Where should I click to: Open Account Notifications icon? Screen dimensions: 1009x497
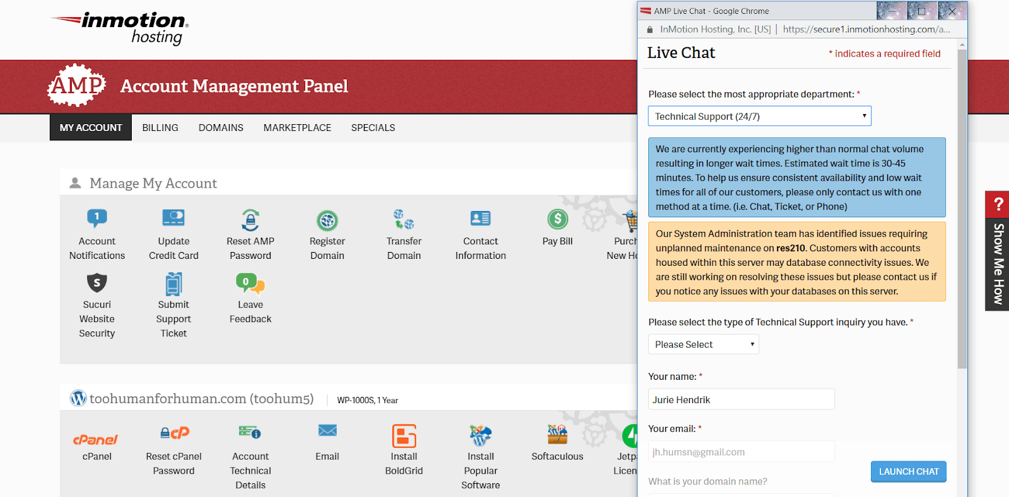97,219
